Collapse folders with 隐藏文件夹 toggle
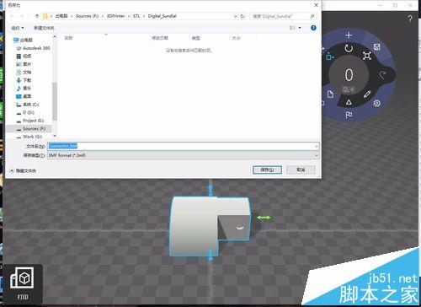 tap(23, 170)
